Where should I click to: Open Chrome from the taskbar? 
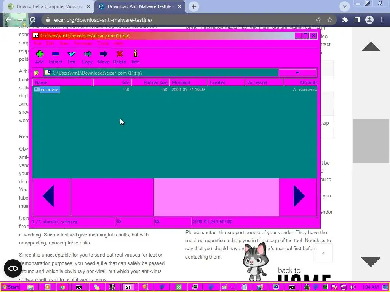(62, 287)
